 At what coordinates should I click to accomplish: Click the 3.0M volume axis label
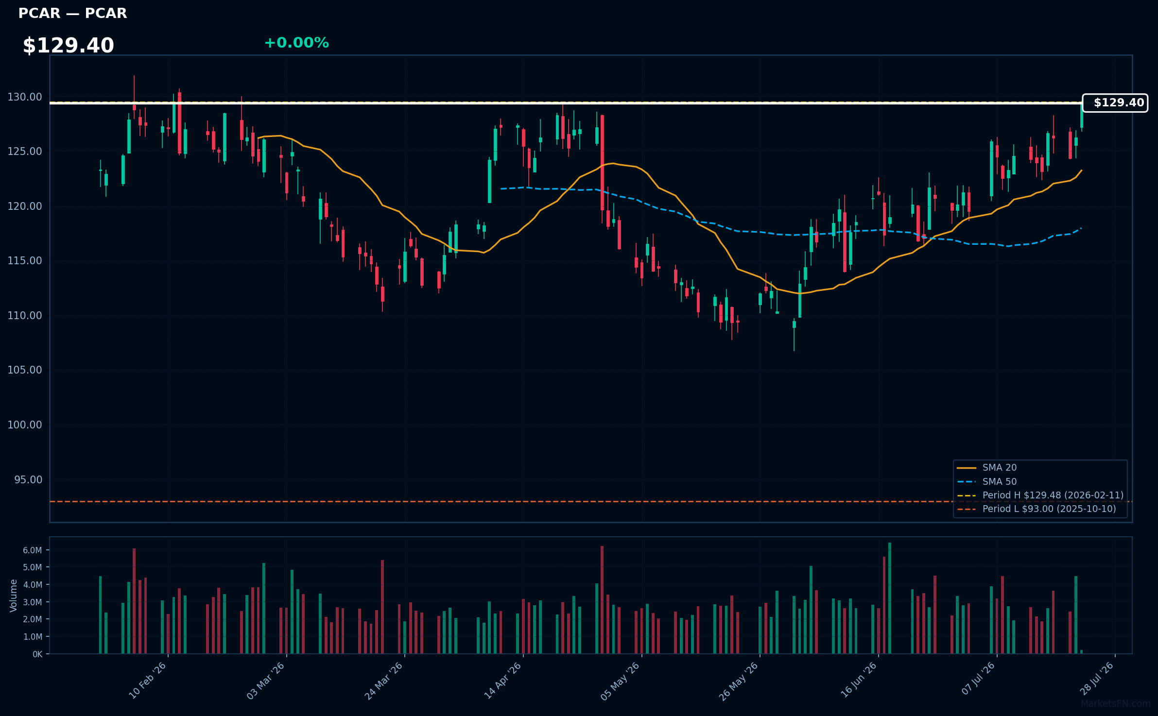(33, 602)
